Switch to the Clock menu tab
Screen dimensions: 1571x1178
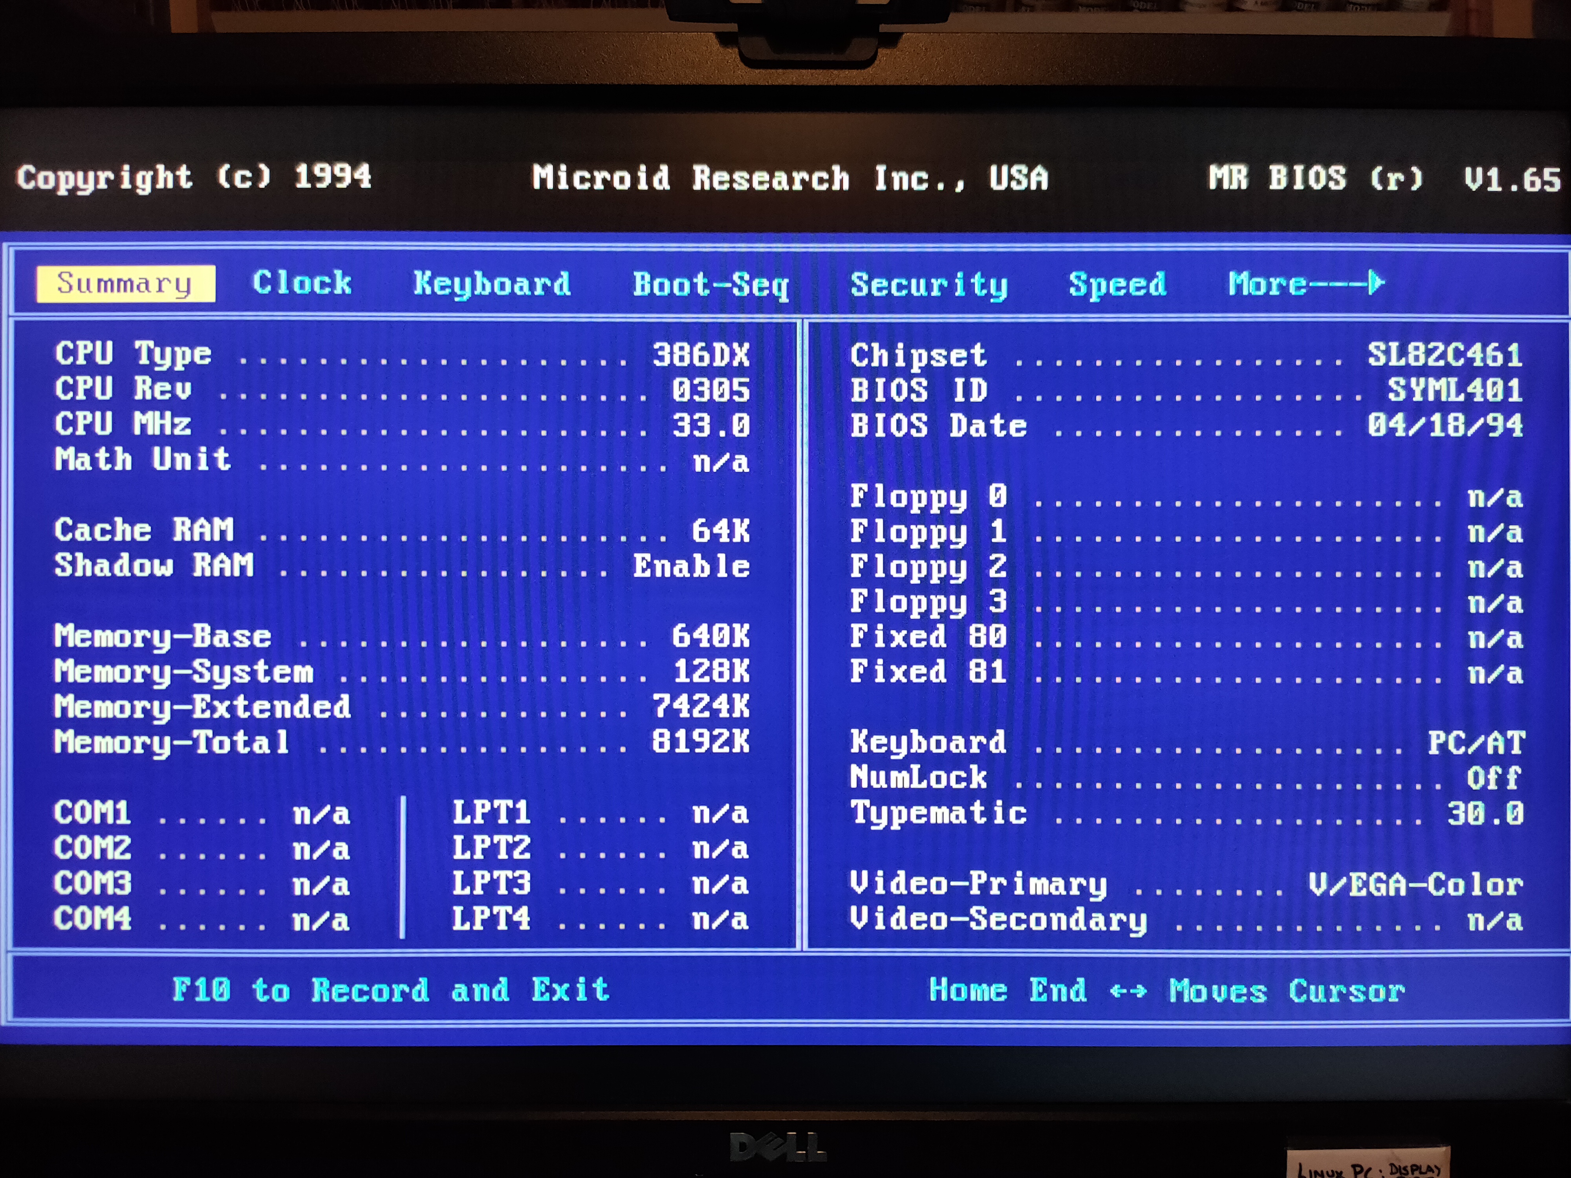[x=302, y=284]
